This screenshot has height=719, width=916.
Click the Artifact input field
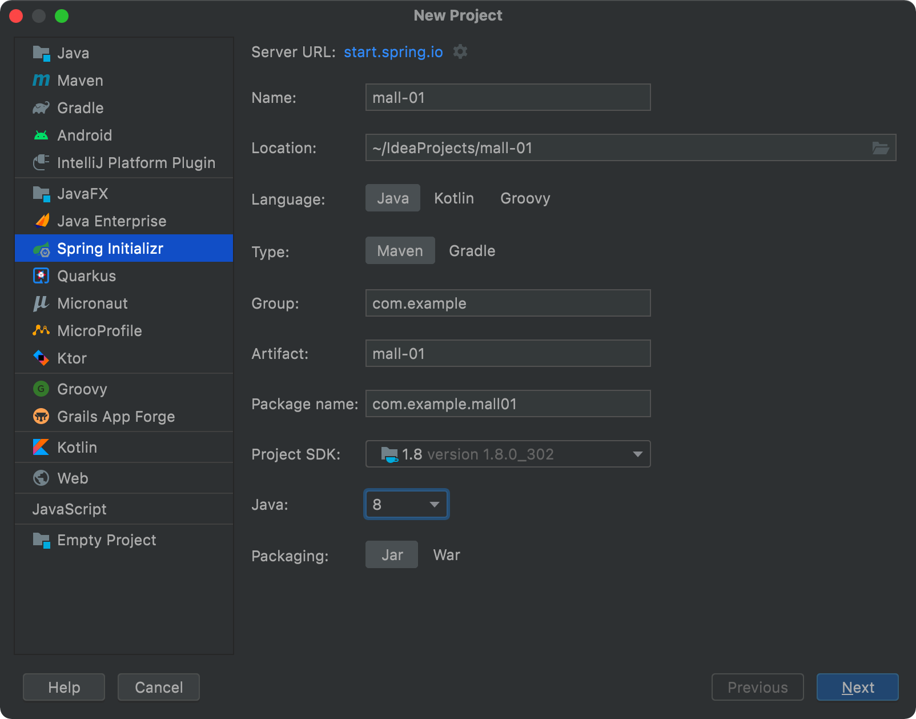508,353
